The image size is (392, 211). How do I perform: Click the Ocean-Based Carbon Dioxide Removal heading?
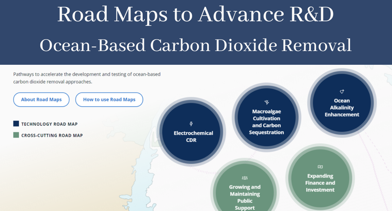tap(196, 45)
